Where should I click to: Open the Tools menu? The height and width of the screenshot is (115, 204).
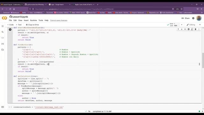click(41, 20)
